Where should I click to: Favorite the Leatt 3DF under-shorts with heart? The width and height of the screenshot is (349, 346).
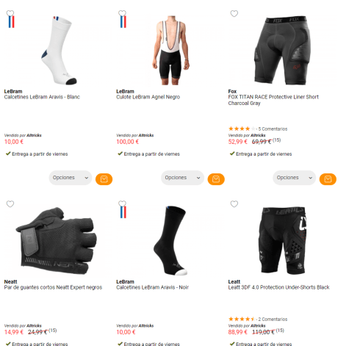coord(234,203)
